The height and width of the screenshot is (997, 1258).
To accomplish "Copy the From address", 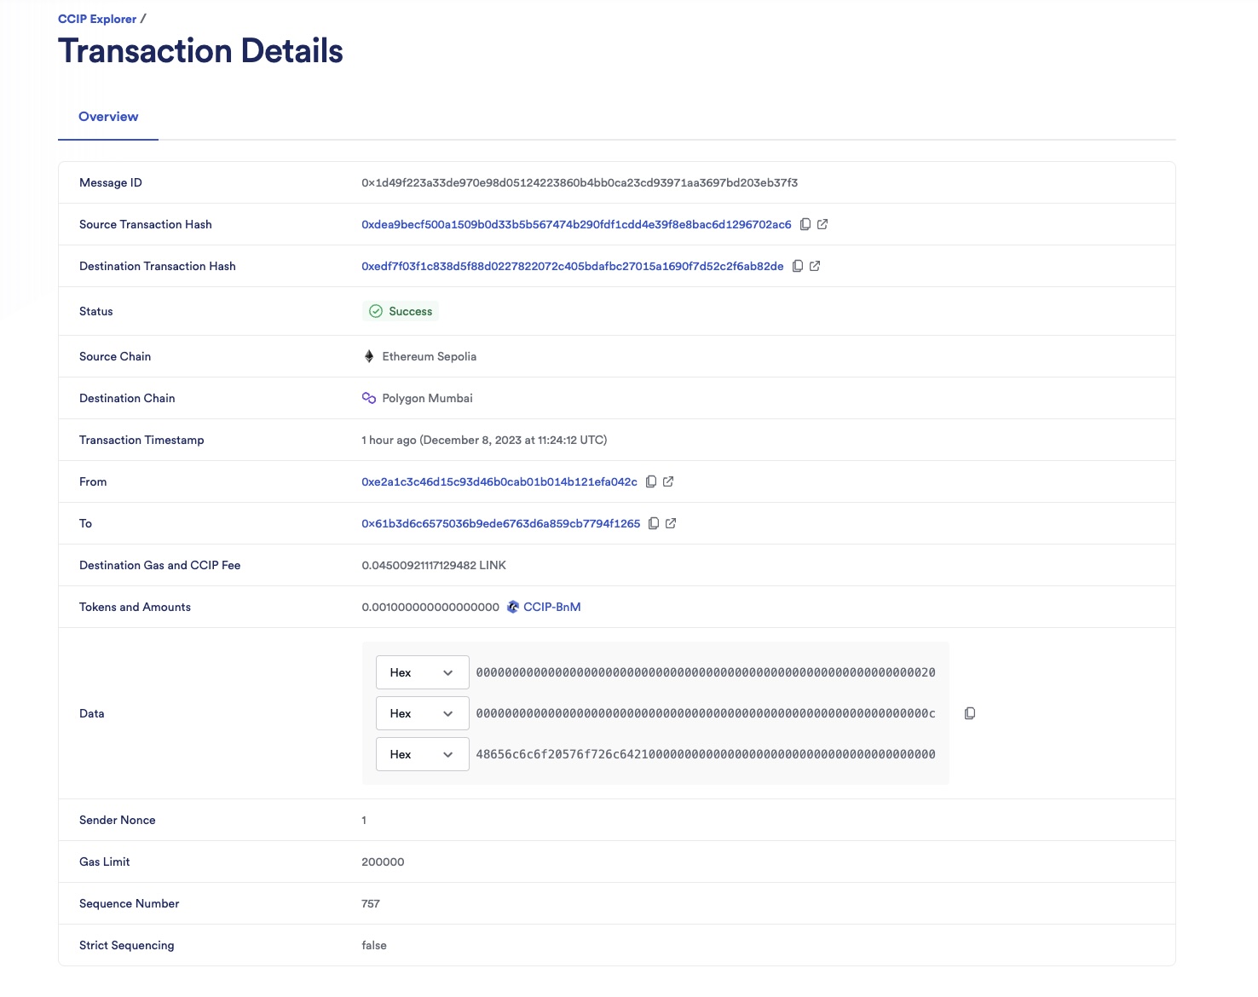I will tap(651, 482).
